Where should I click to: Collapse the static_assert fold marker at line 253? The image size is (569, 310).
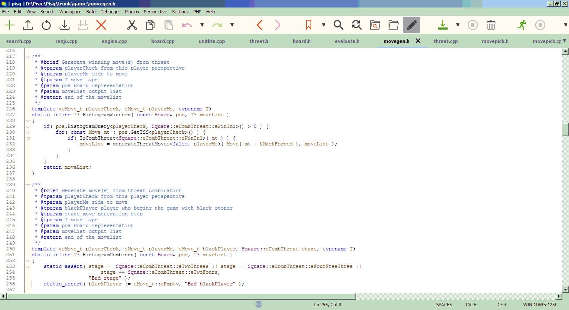pos(28,266)
